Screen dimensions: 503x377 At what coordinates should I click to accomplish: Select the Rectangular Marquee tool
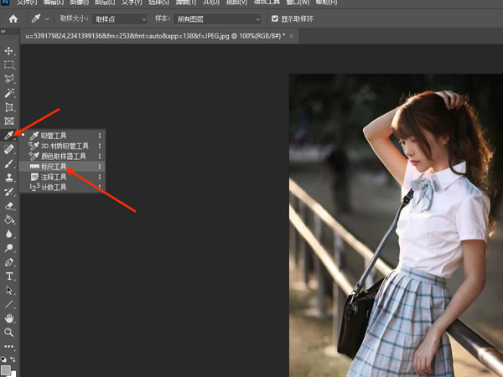tap(9, 65)
